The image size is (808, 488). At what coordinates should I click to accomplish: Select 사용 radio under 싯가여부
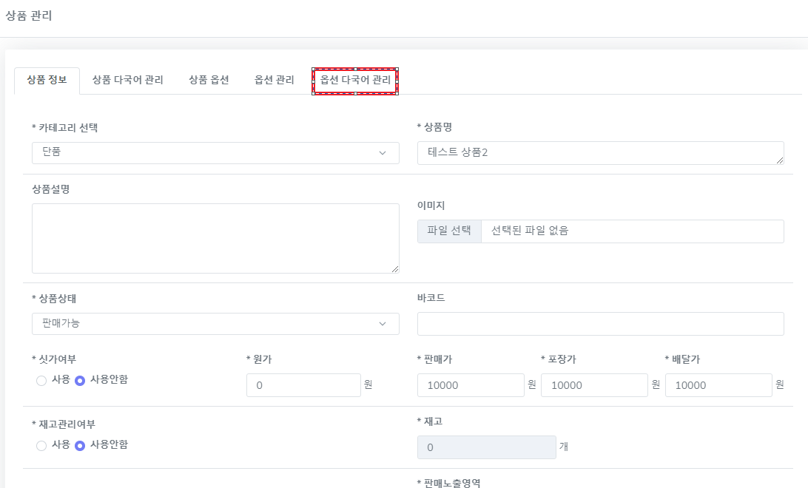click(x=41, y=381)
